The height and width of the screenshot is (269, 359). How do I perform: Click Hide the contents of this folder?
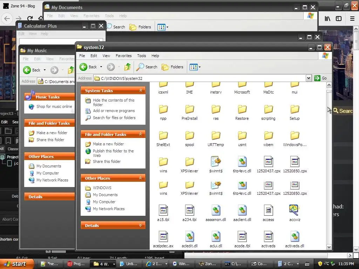coord(114,103)
